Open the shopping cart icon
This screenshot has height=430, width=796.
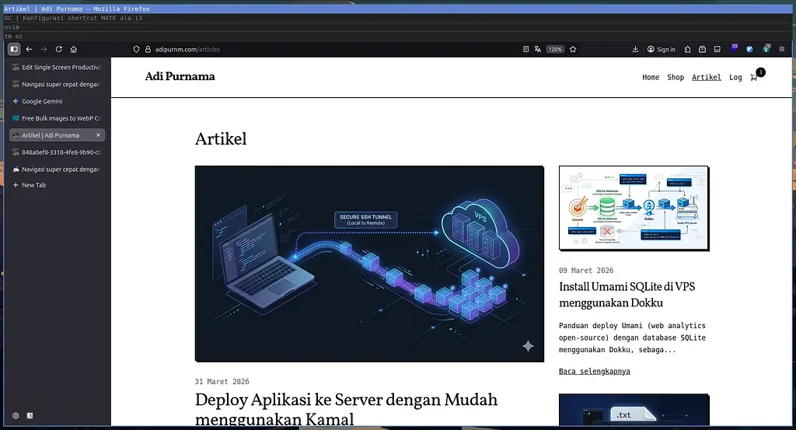(x=754, y=77)
